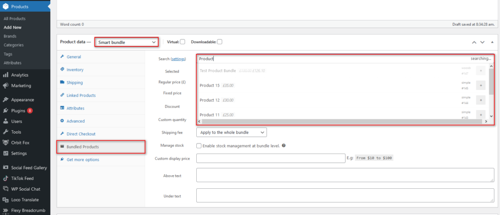This screenshot has width=500, height=215.
Task: Open Brands submenu item
Action: point(10,36)
